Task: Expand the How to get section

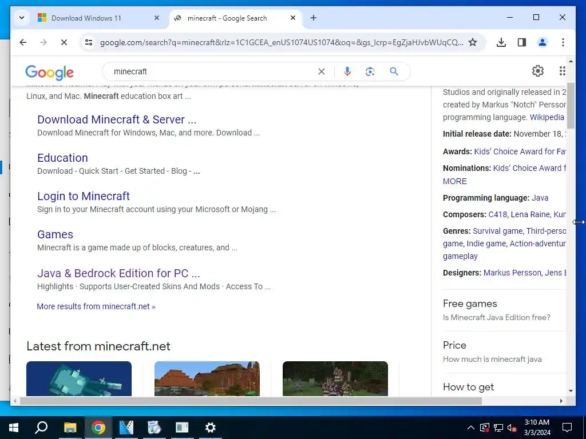Action: click(504, 387)
